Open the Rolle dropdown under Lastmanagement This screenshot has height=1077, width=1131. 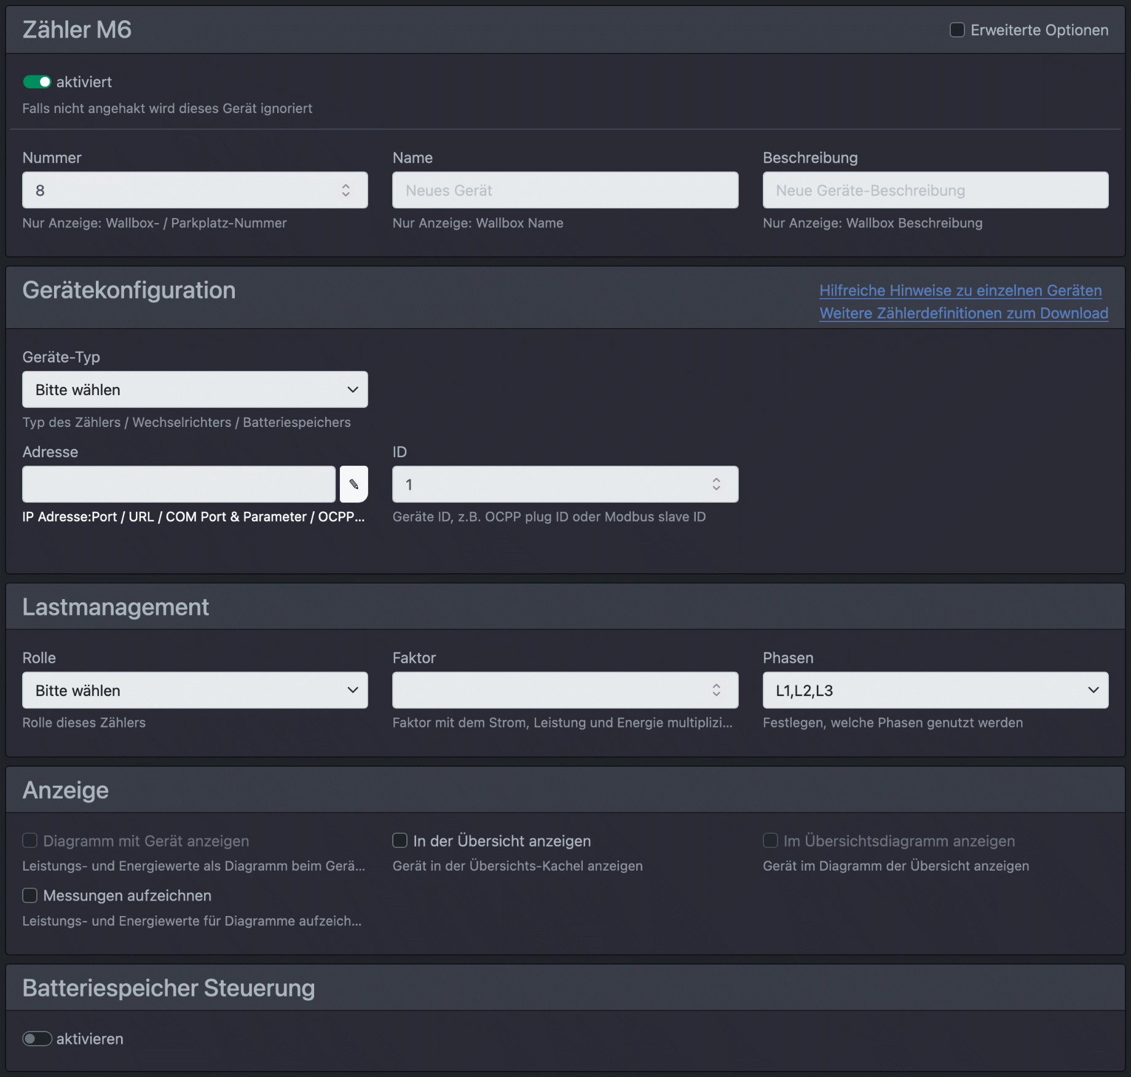pos(194,690)
